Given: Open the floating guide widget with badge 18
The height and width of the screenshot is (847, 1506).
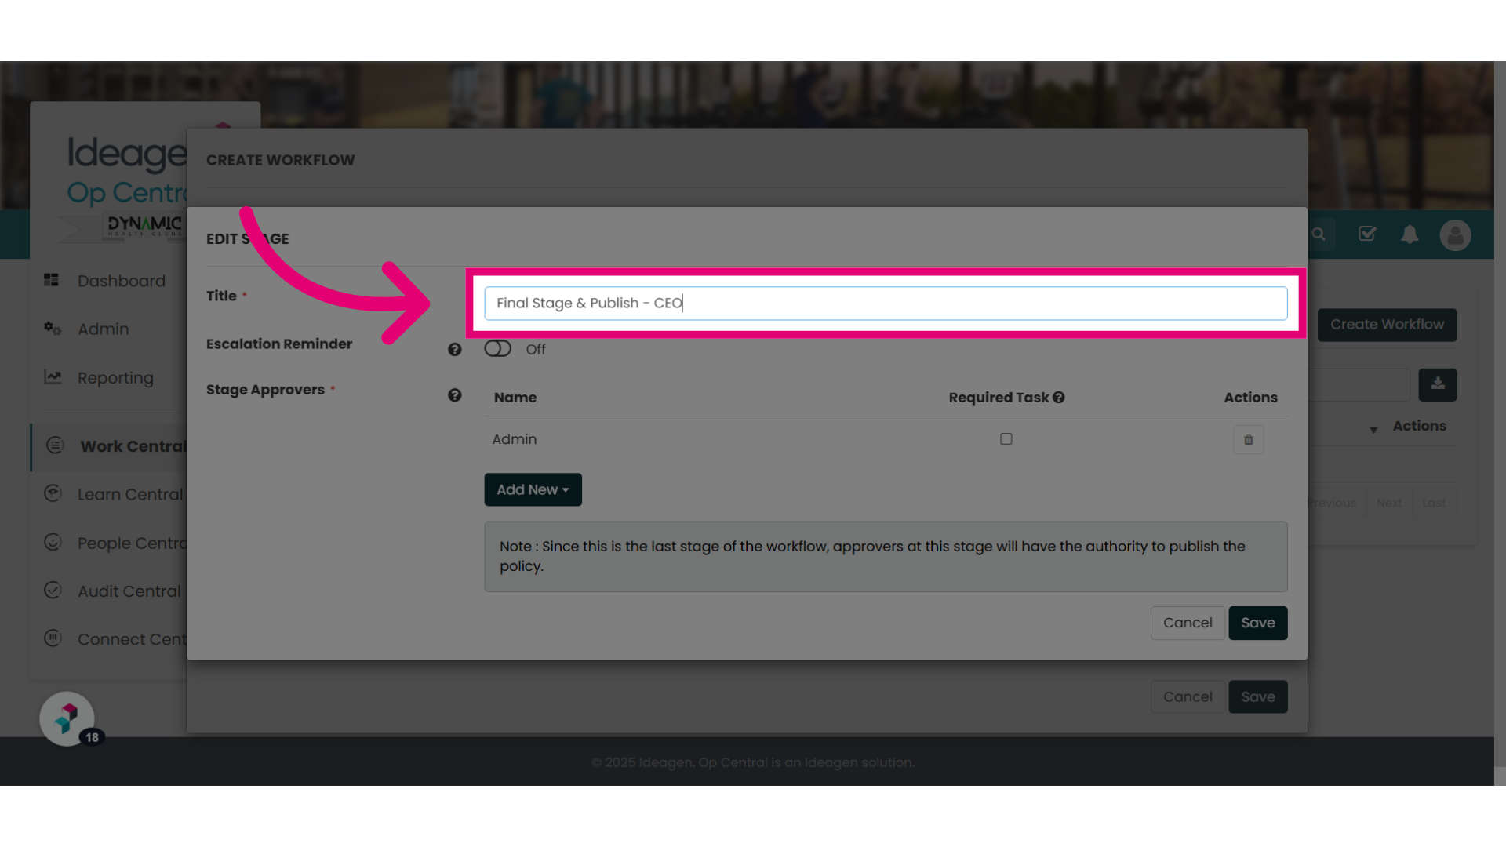Looking at the screenshot, I should (67, 718).
